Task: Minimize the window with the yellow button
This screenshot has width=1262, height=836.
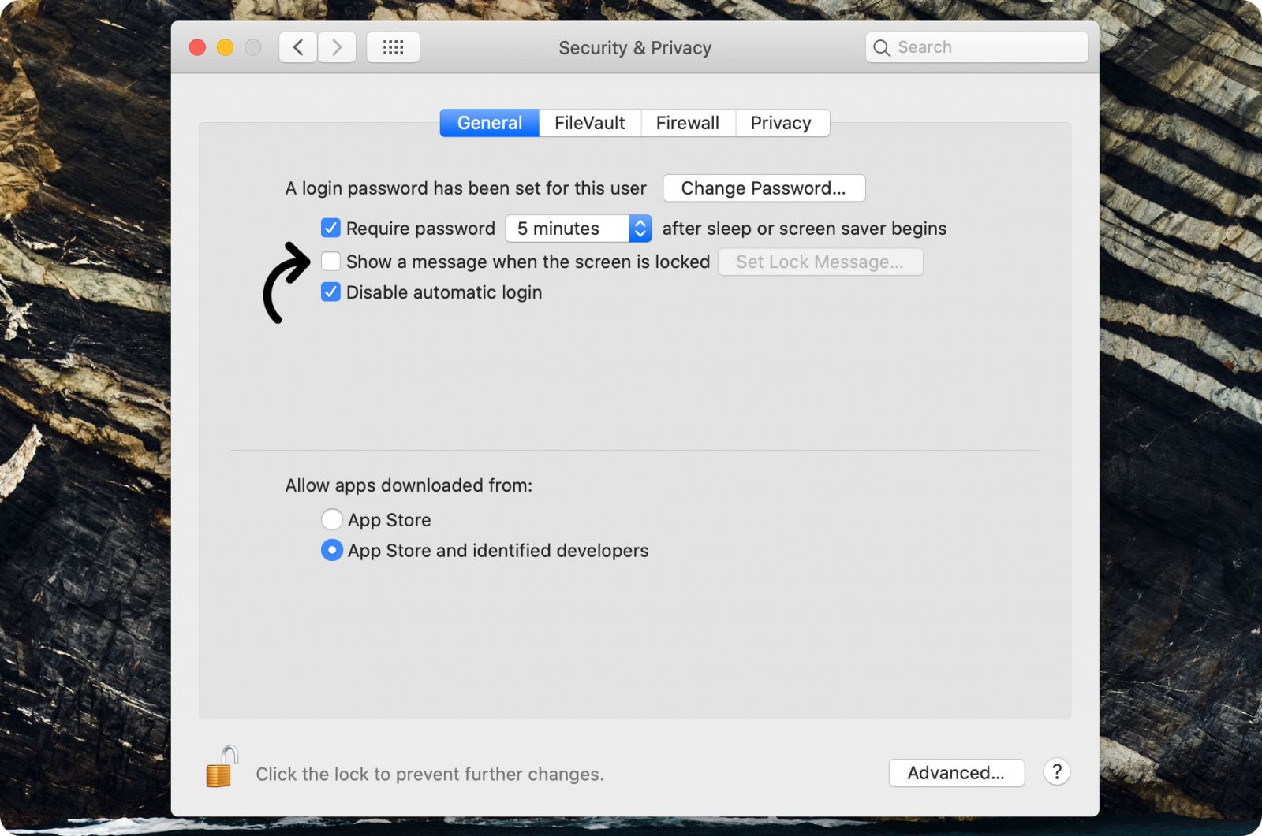Action: pyautogui.click(x=226, y=47)
